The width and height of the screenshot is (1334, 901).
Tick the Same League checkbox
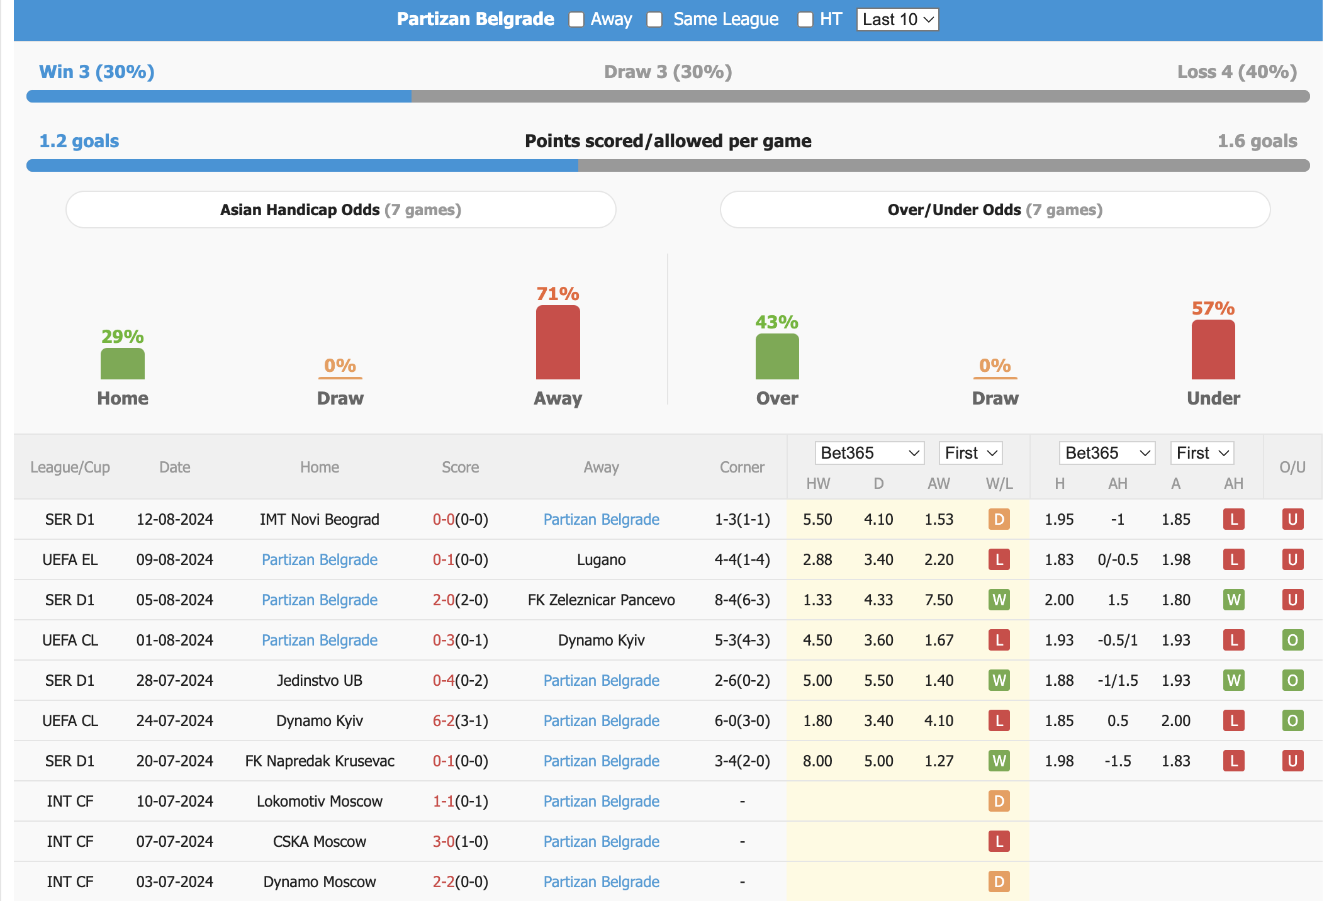pyautogui.click(x=654, y=20)
